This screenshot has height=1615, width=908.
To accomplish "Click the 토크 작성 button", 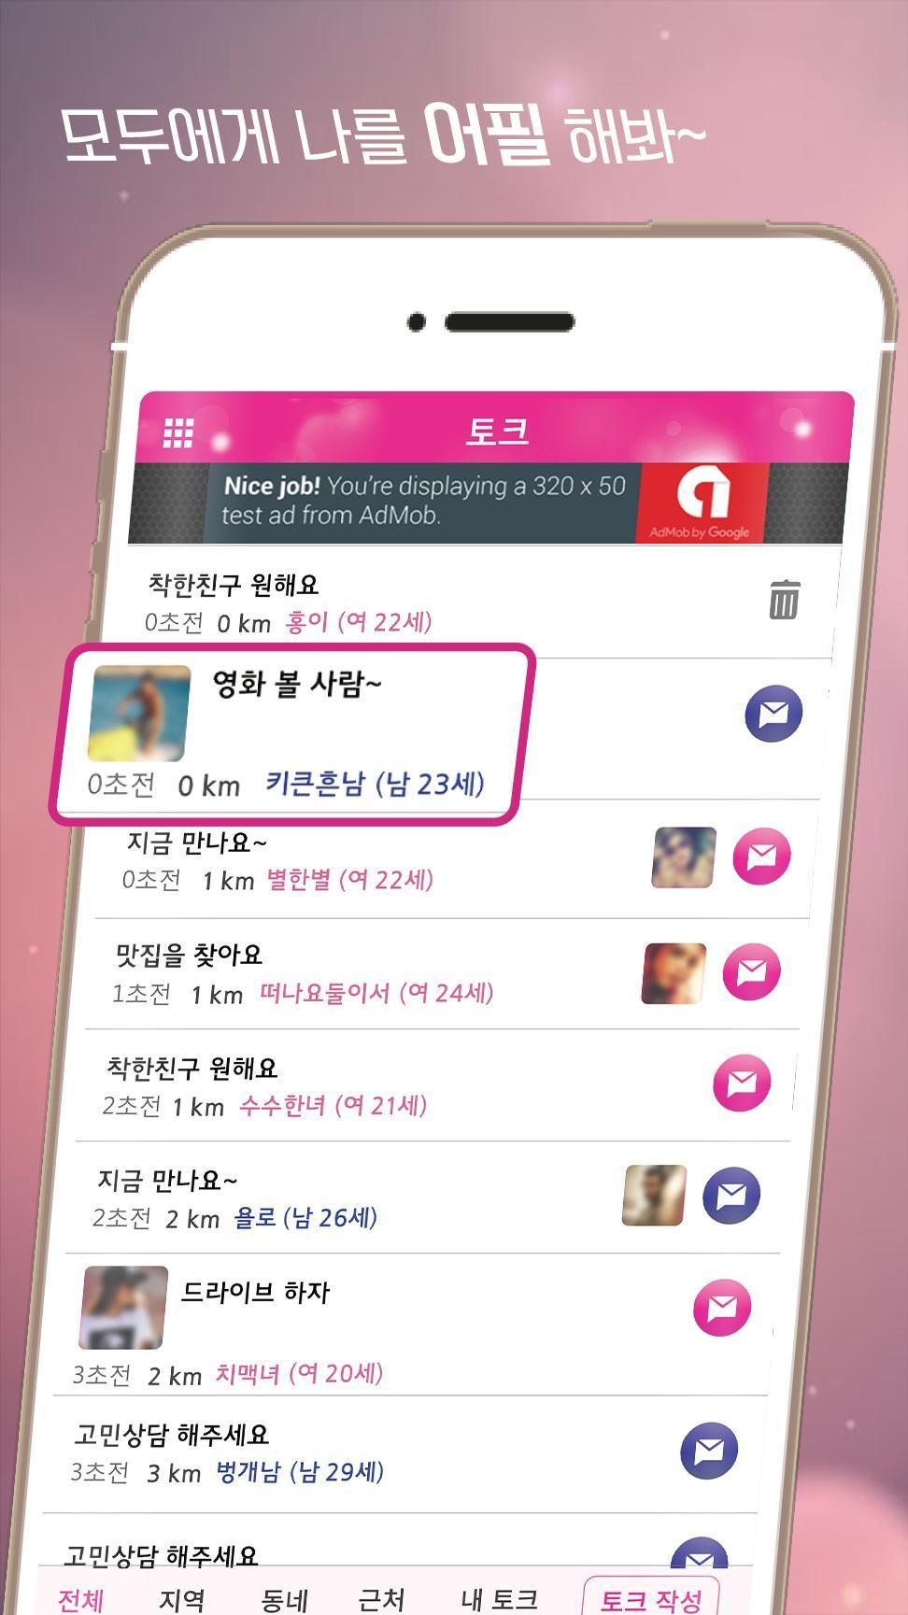I will click(x=651, y=1596).
